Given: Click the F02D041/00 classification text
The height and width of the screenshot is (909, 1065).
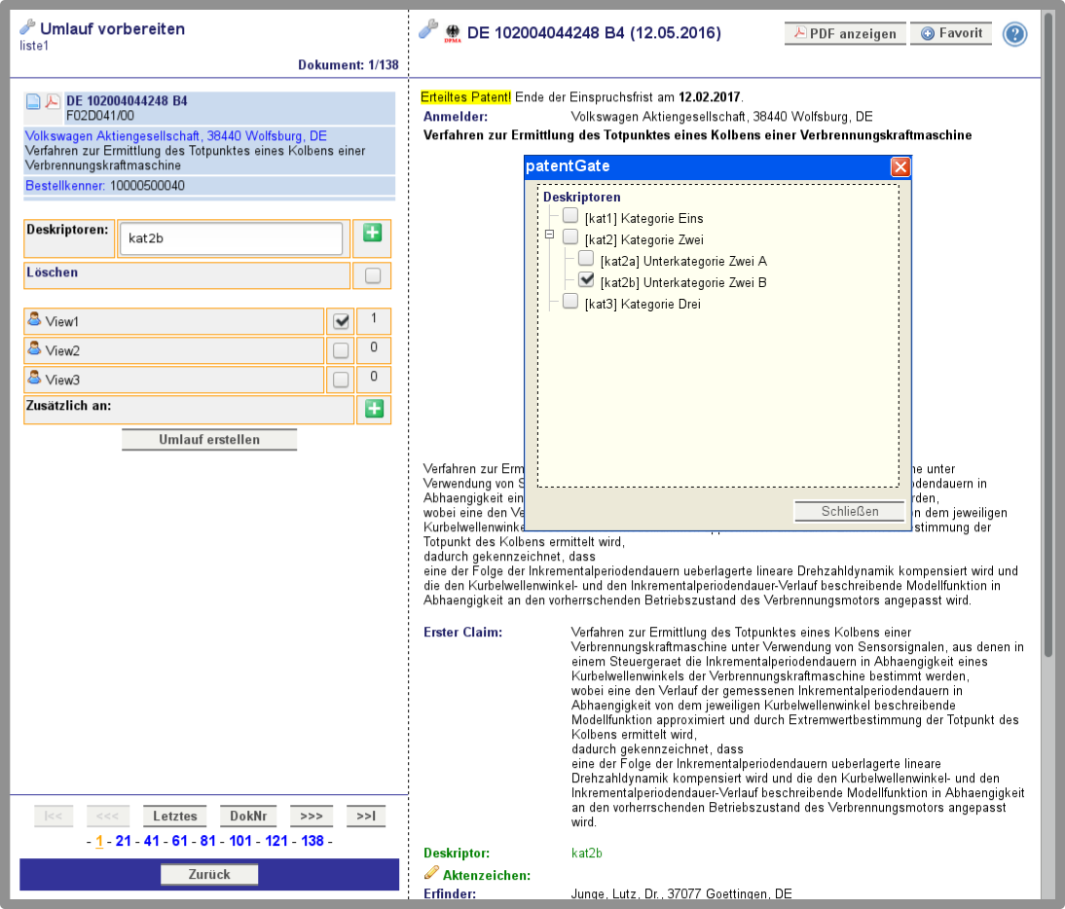Looking at the screenshot, I should click(x=100, y=116).
